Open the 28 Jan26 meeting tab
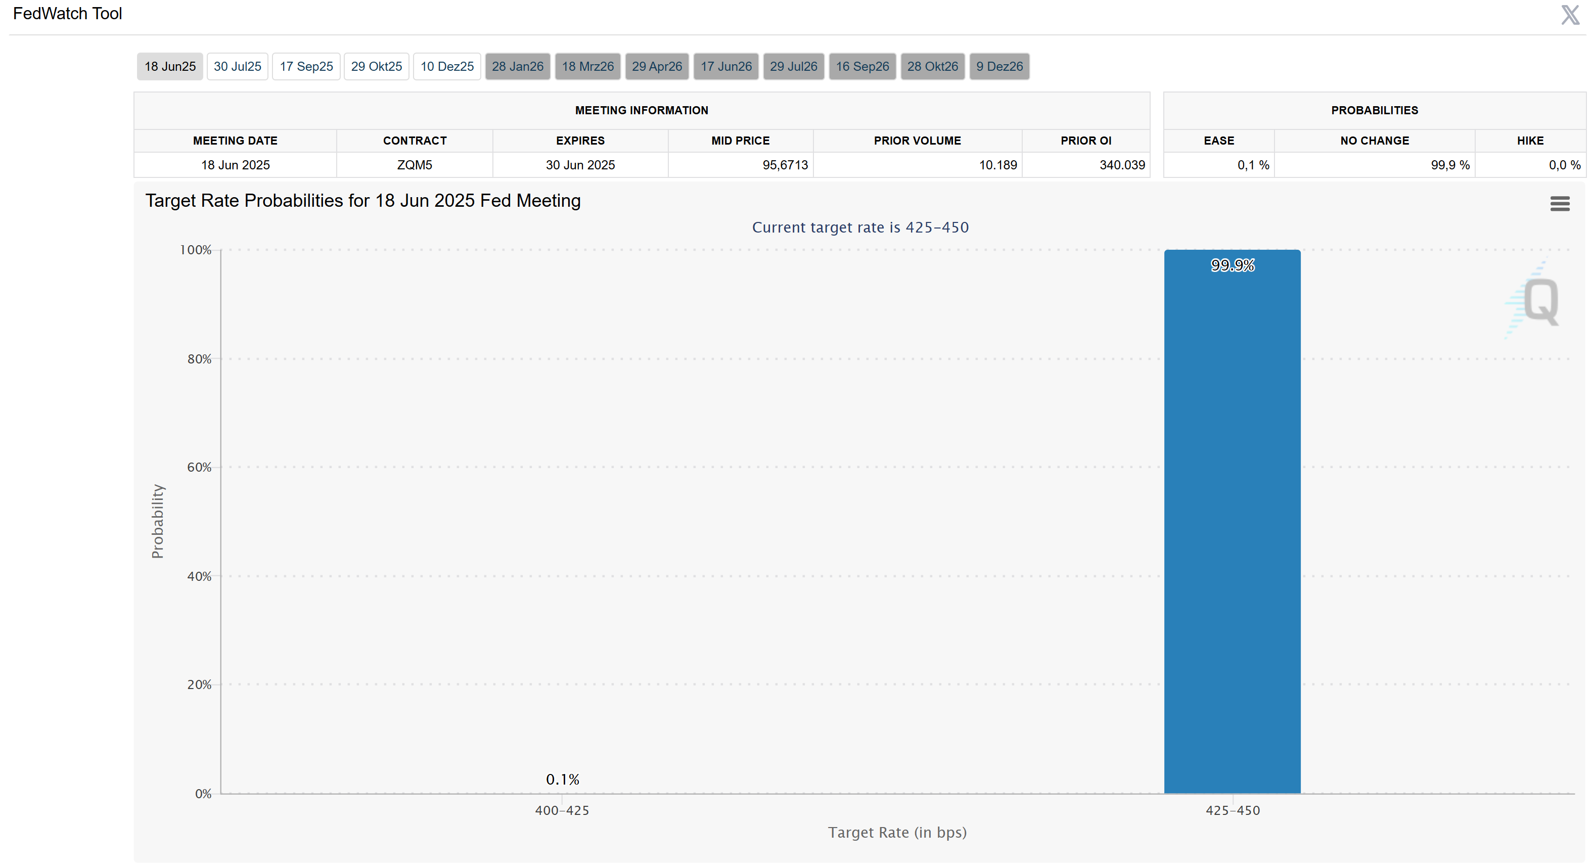 (x=517, y=66)
